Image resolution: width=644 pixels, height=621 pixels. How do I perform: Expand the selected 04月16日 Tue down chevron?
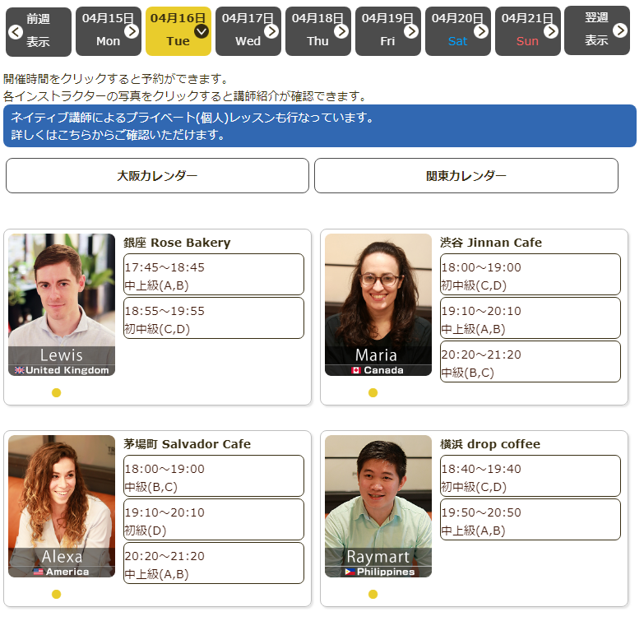pyautogui.click(x=202, y=31)
